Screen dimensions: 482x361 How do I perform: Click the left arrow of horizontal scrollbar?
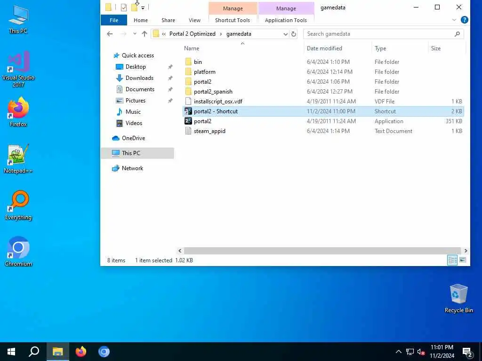180,251
